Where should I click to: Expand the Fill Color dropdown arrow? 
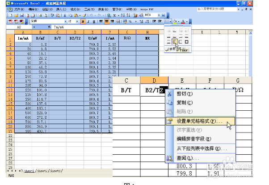(x=179, y=21)
